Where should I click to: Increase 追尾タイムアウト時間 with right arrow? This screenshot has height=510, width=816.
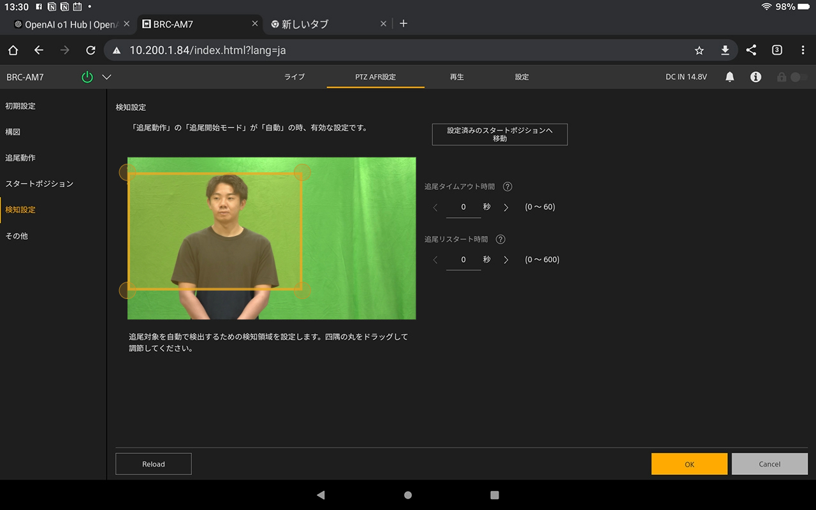[506, 207]
